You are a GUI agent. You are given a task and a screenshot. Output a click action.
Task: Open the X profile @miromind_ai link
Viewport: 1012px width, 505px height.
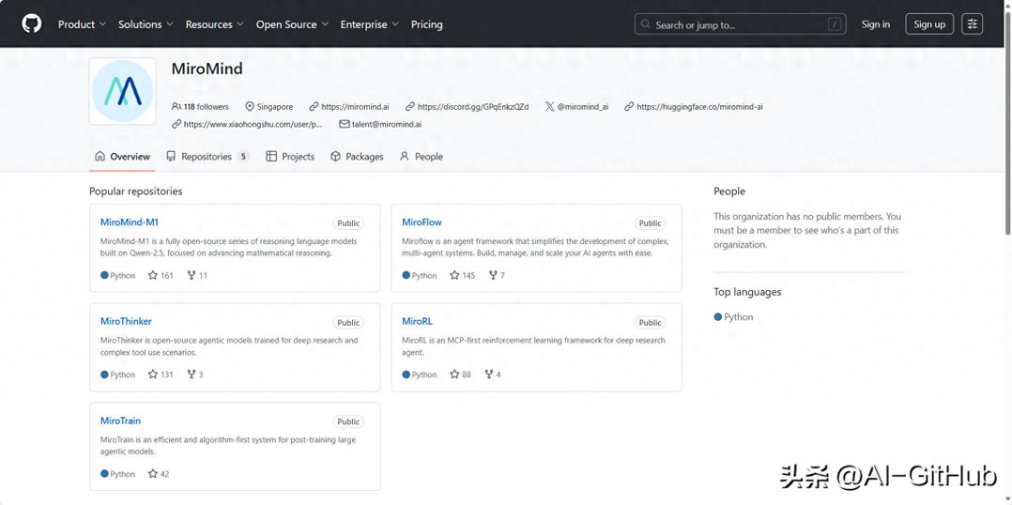pos(577,107)
